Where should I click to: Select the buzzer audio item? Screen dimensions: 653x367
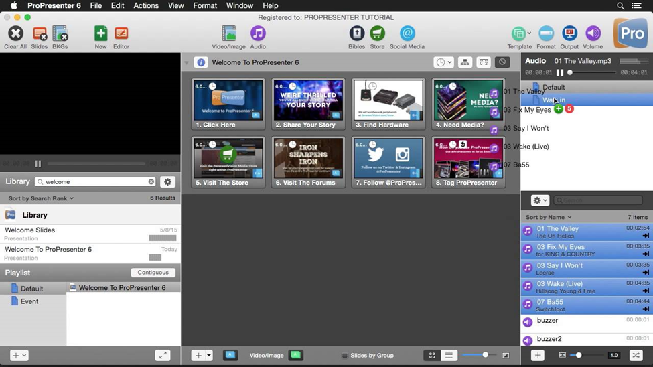click(587, 323)
